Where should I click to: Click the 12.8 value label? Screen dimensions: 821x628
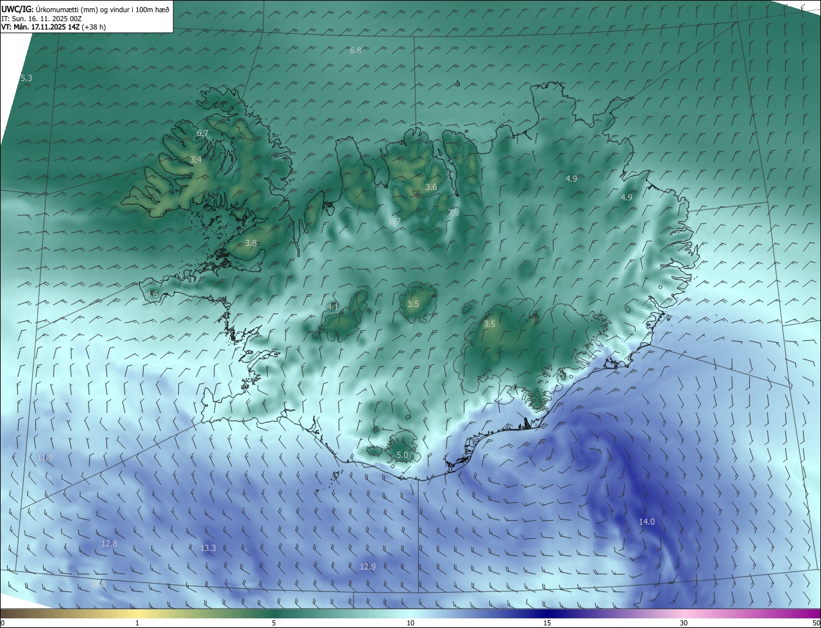point(109,543)
